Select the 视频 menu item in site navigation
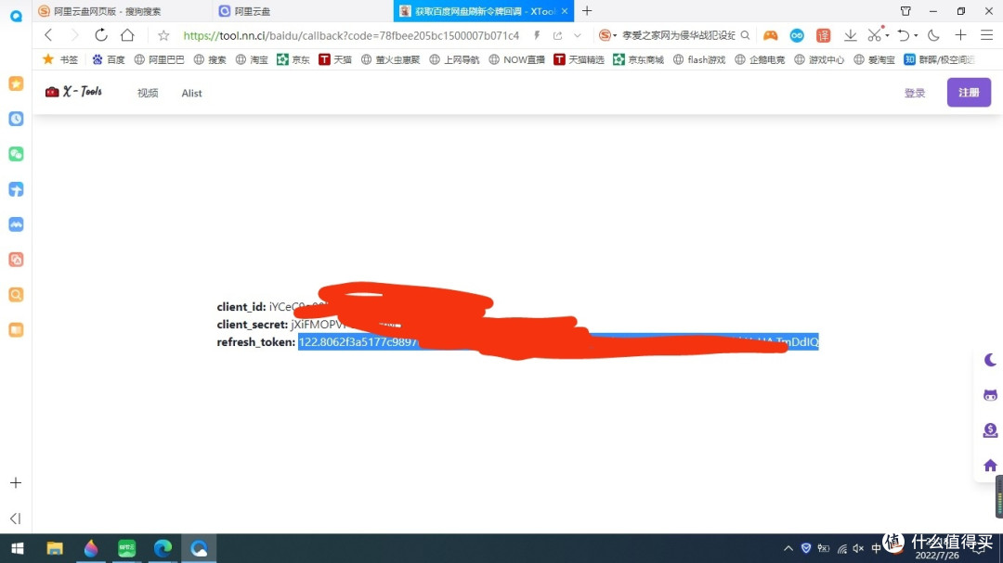The width and height of the screenshot is (1003, 563). 147,93
